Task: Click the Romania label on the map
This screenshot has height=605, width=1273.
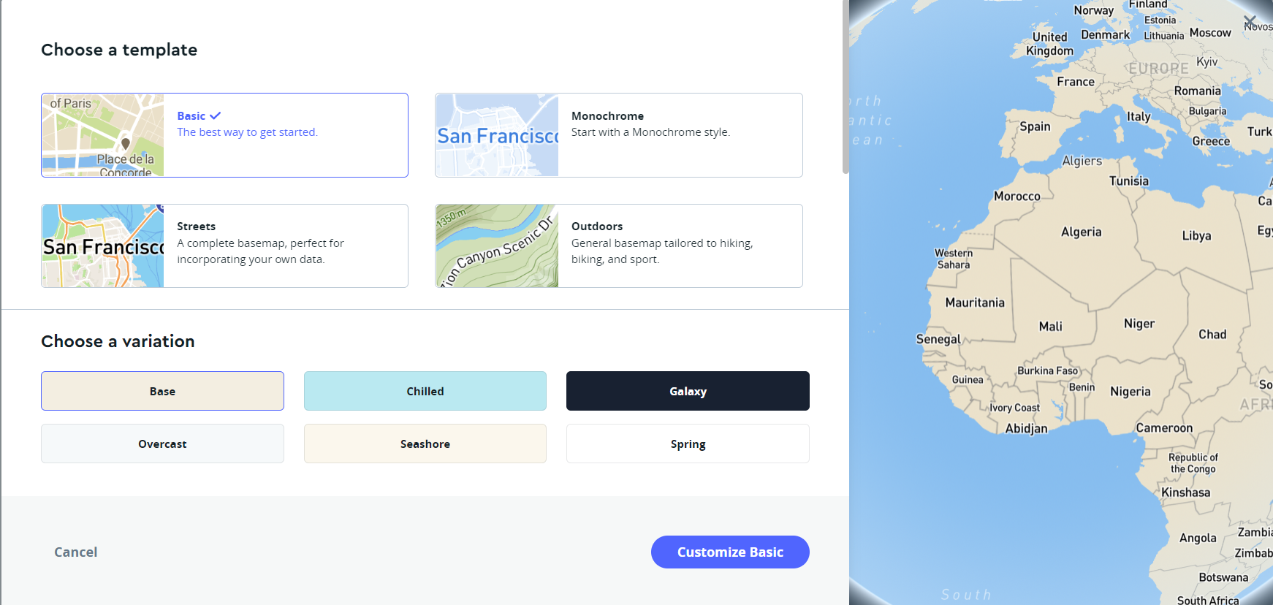Action: pos(1197,91)
